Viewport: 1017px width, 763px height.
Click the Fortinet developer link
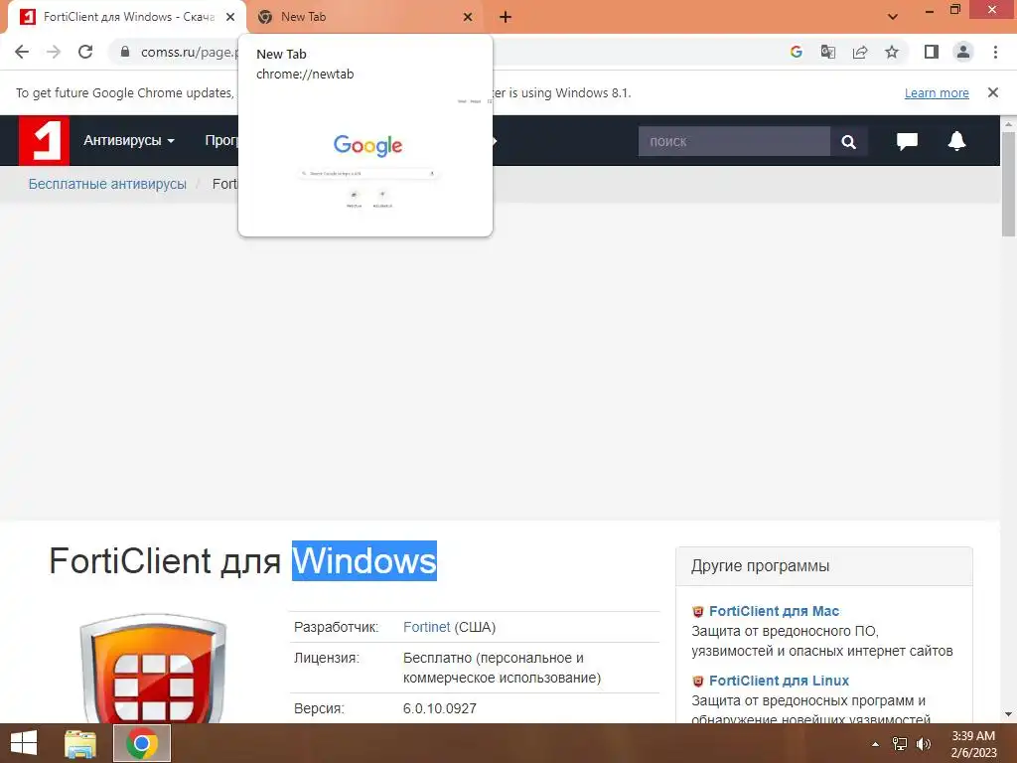point(426,627)
